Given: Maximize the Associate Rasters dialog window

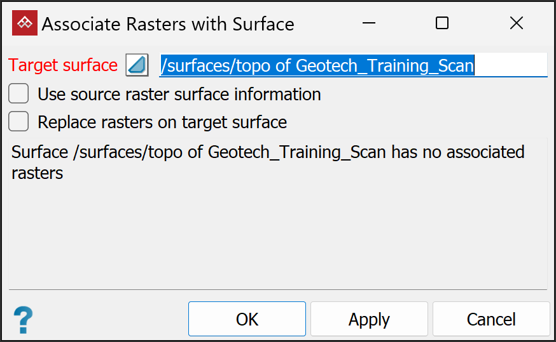Looking at the screenshot, I should tap(442, 24).
